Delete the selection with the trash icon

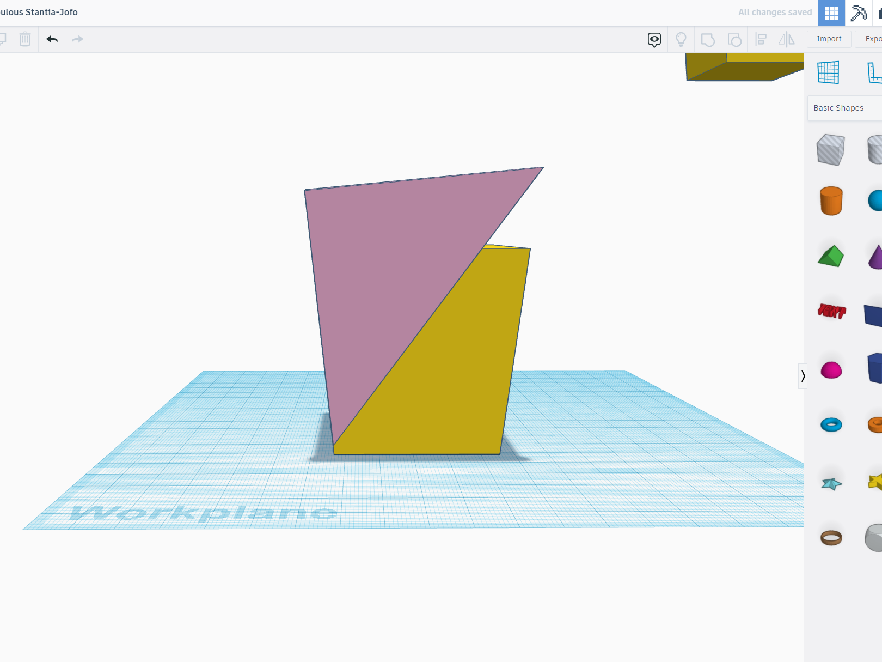click(25, 39)
